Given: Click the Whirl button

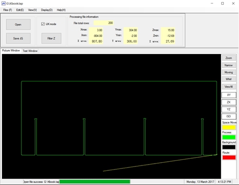Looking at the screenshot, I should click(229, 79).
